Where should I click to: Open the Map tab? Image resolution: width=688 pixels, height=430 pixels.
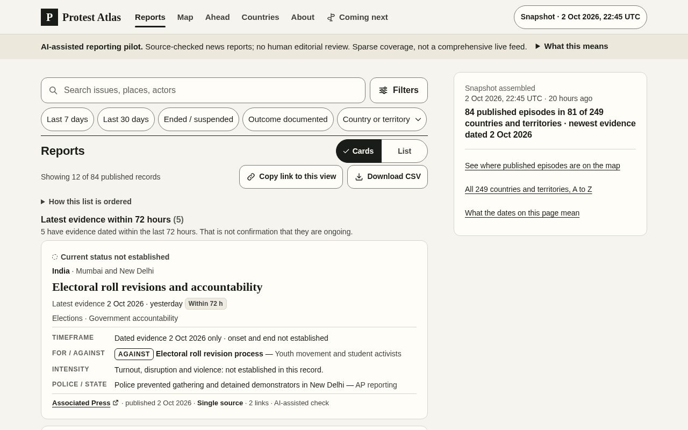(185, 17)
